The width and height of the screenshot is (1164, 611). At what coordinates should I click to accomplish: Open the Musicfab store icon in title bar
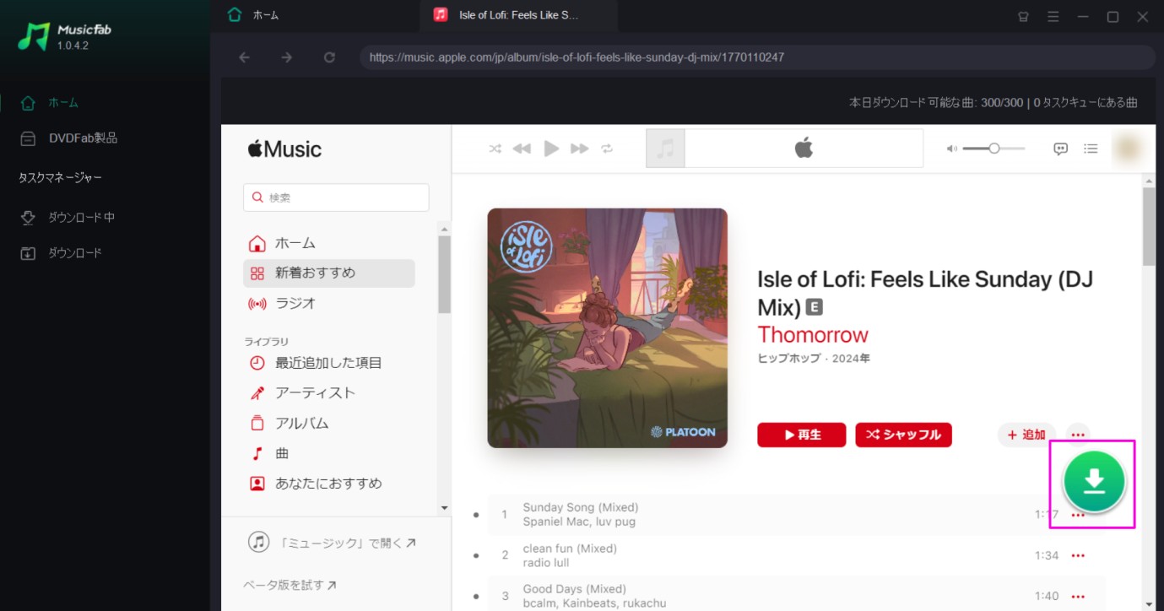point(1023,16)
